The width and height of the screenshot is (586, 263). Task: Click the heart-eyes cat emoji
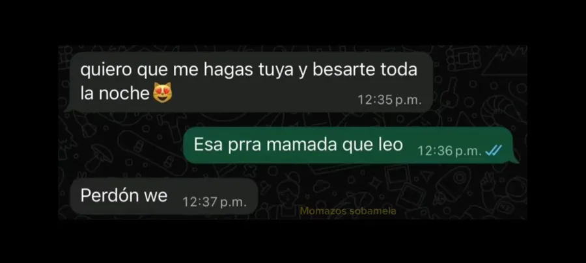tap(163, 92)
